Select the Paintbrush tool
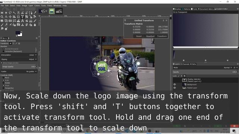The height and width of the screenshot is (134, 239). [x=2, y=25]
